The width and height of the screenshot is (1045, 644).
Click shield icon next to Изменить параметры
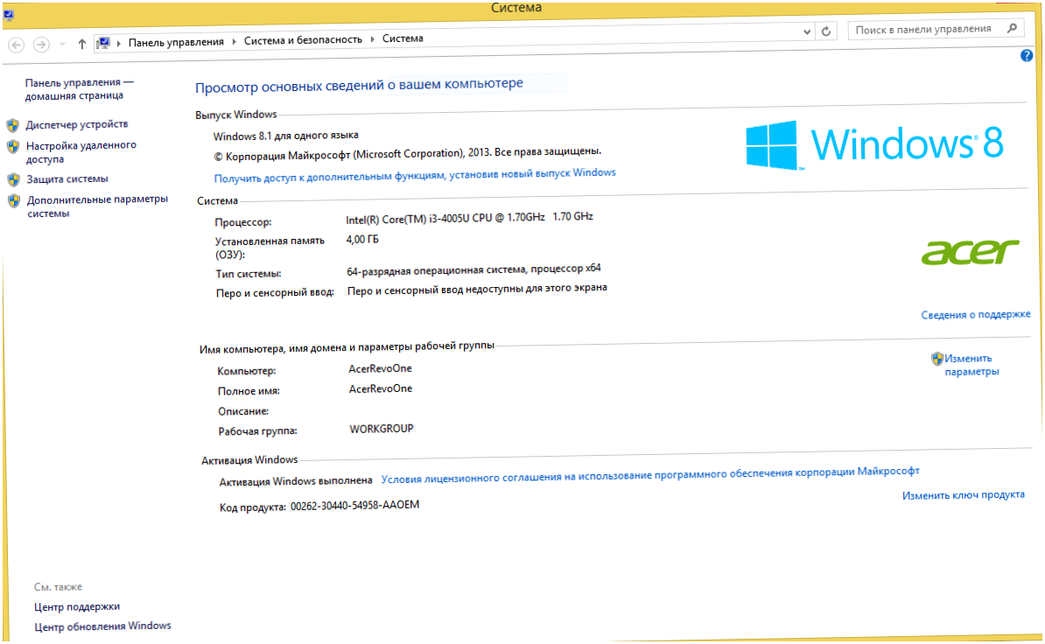coord(937,359)
